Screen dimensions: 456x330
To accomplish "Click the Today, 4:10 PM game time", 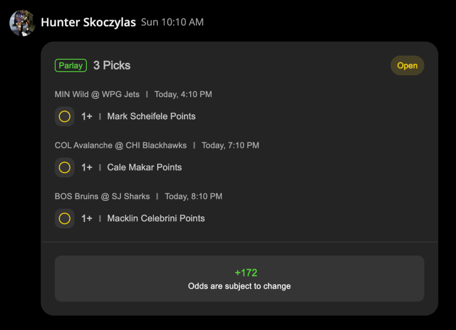I will click(x=183, y=94).
